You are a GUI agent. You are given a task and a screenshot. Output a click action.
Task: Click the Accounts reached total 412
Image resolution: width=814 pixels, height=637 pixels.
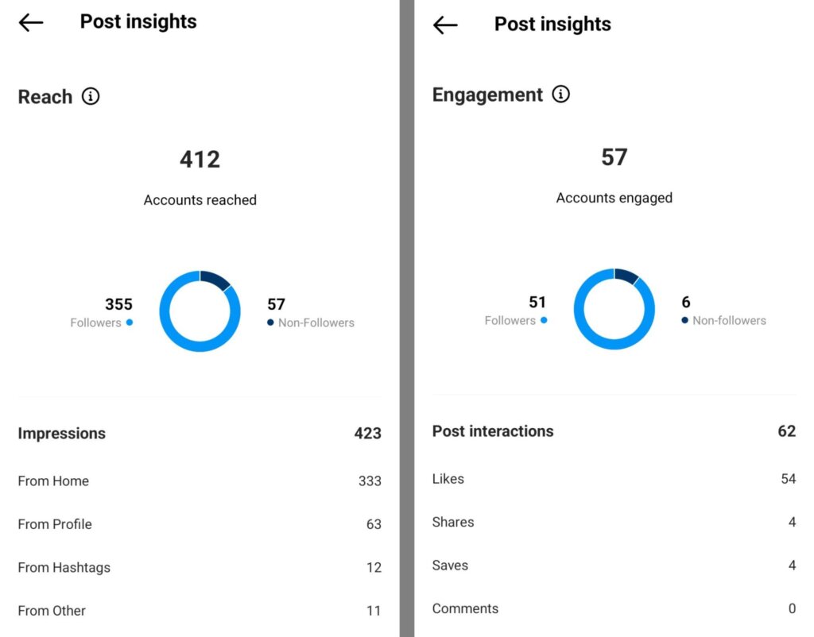click(200, 160)
